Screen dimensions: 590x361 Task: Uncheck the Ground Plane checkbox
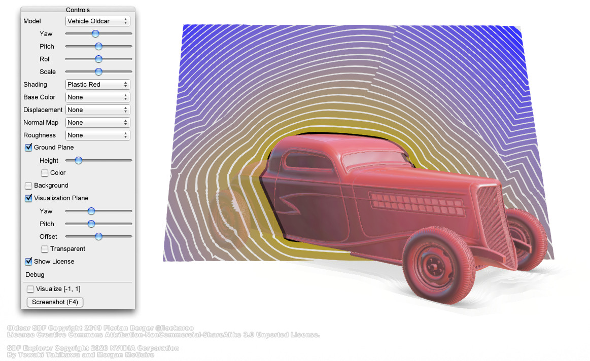28,148
